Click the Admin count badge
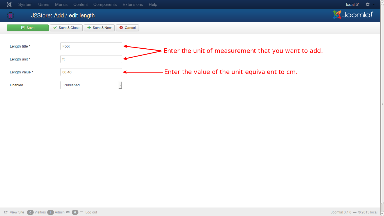The height and width of the screenshot is (216, 384). [x=51, y=212]
